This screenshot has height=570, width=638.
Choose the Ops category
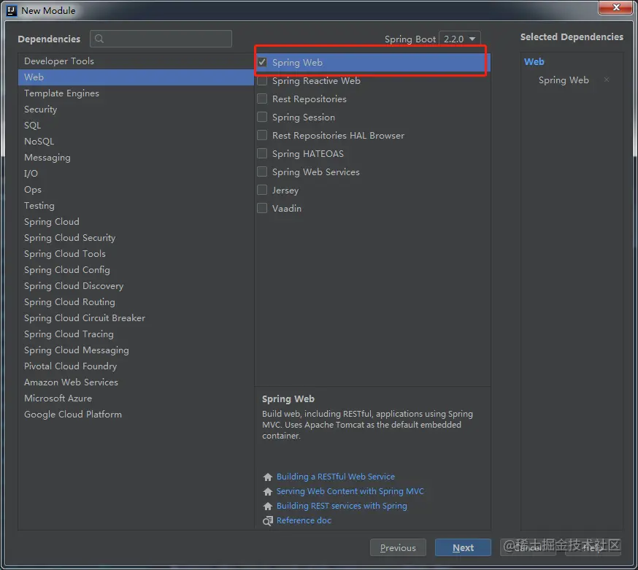(136, 190)
